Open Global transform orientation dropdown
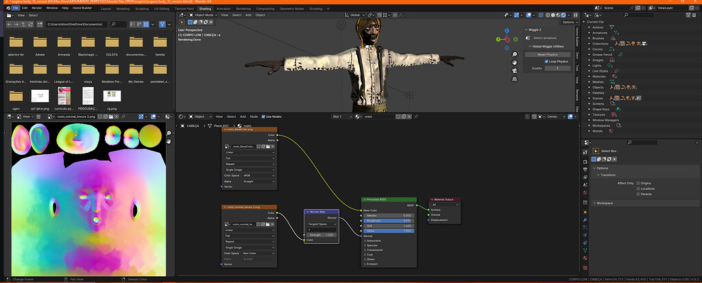This screenshot has width=702, height=283. tap(354, 15)
